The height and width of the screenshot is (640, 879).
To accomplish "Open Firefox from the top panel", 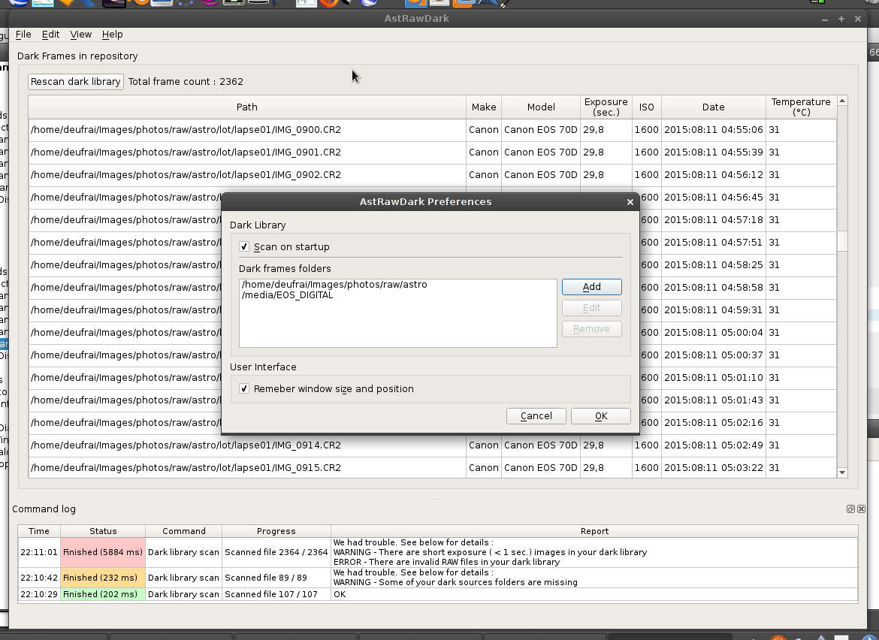I will pyautogui.click(x=328, y=4).
